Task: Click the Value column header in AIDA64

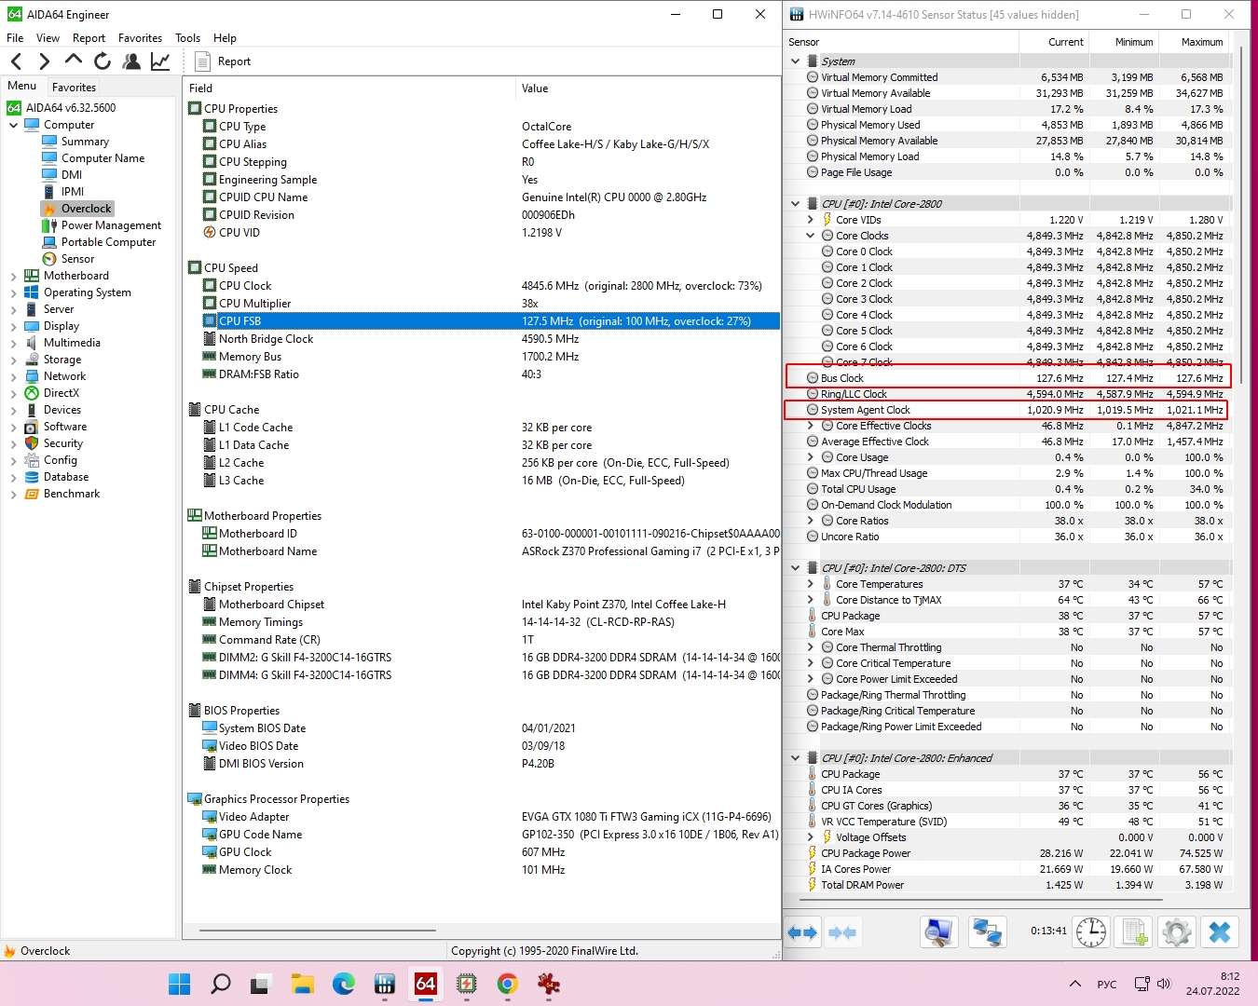Action: coord(648,88)
